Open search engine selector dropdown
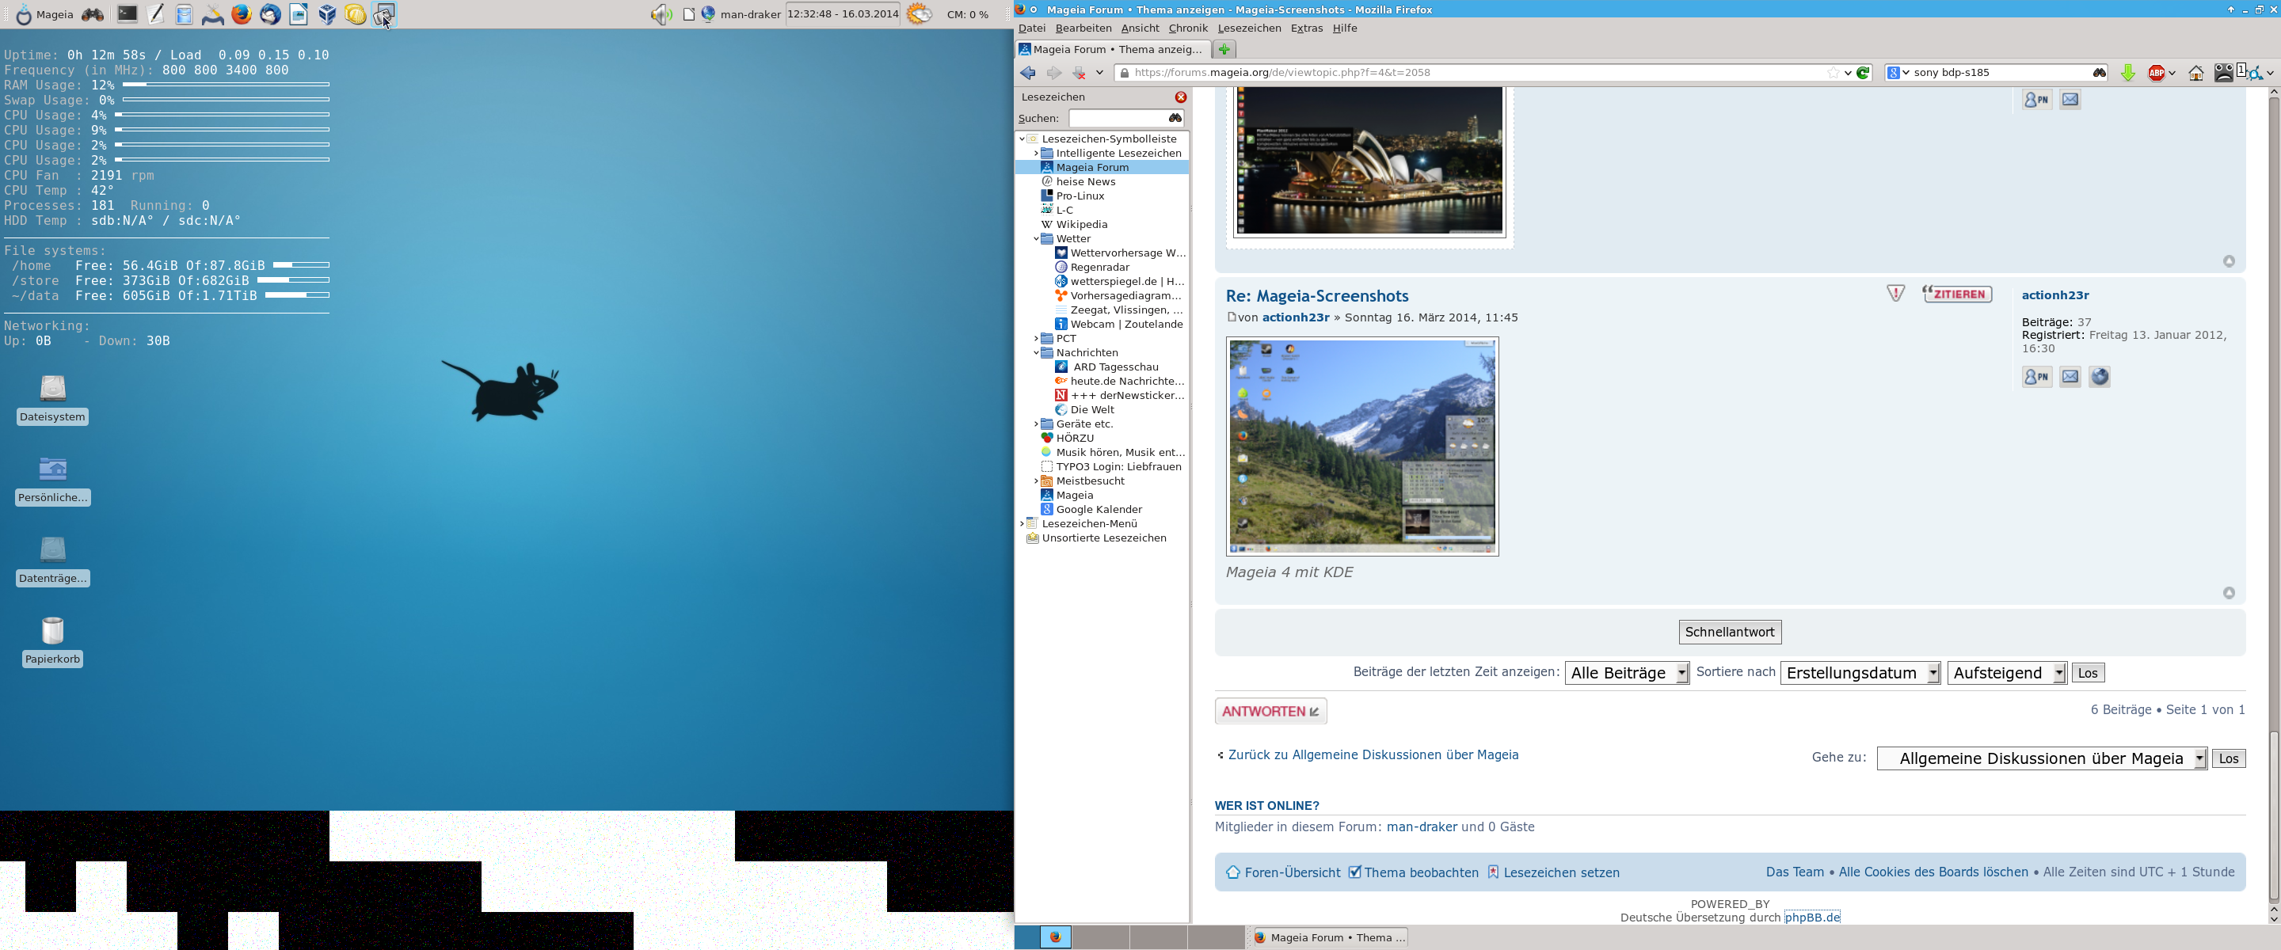The image size is (2281, 950). click(x=1898, y=73)
